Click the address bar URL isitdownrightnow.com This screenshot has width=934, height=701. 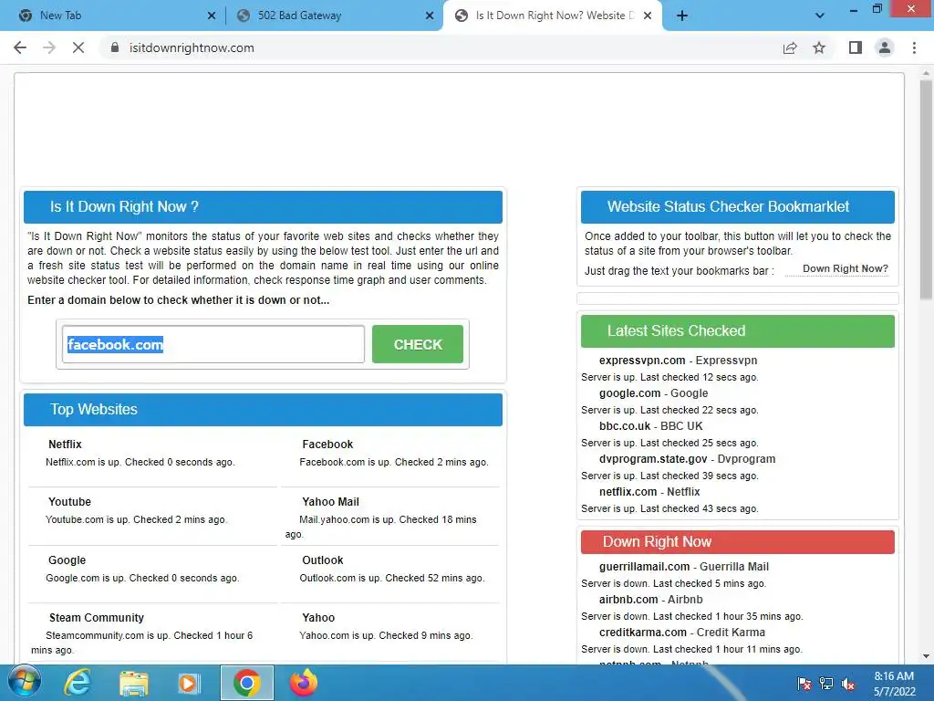coord(192,47)
